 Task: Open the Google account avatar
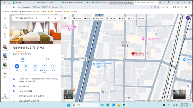(188, 18)
